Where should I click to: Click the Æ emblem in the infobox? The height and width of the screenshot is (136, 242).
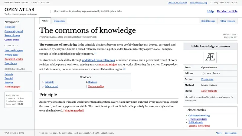(210, 57)
